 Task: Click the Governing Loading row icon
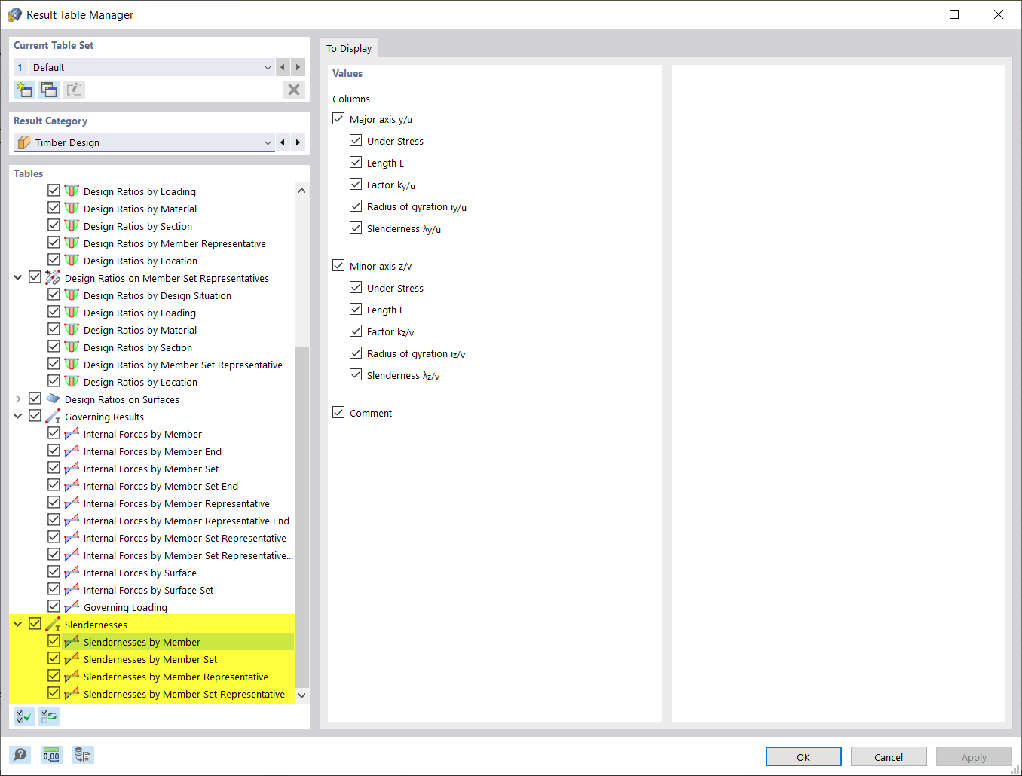pos(72,606)
